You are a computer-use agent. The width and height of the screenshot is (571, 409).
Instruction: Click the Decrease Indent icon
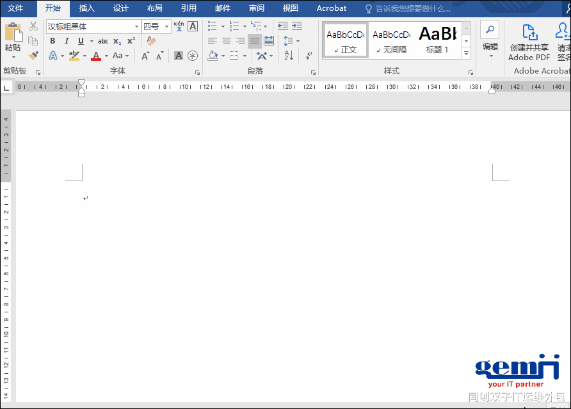coord(283,26)
